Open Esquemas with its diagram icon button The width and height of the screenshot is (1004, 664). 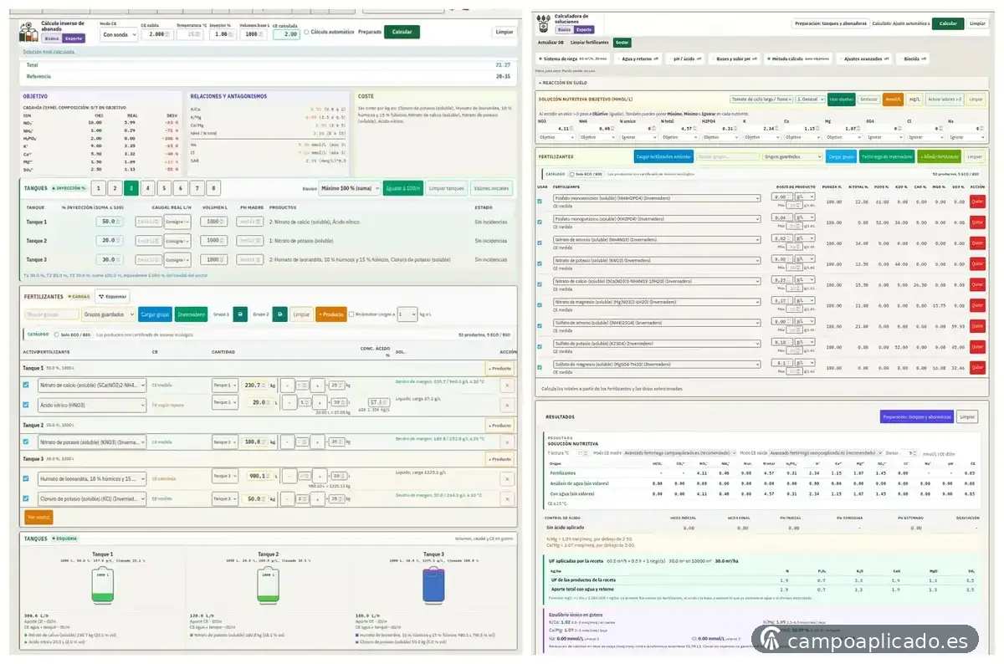pos(111,296)
